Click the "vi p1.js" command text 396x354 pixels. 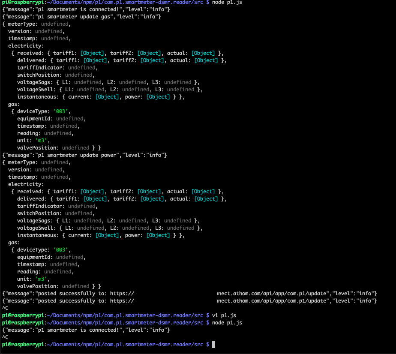tap(224, 315)
